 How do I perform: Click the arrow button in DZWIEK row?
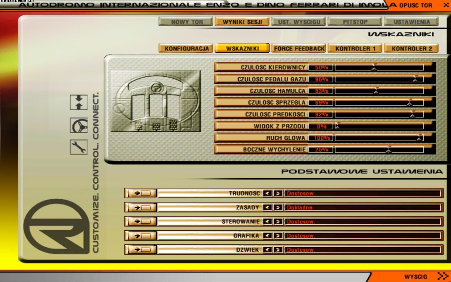[142, 250]
